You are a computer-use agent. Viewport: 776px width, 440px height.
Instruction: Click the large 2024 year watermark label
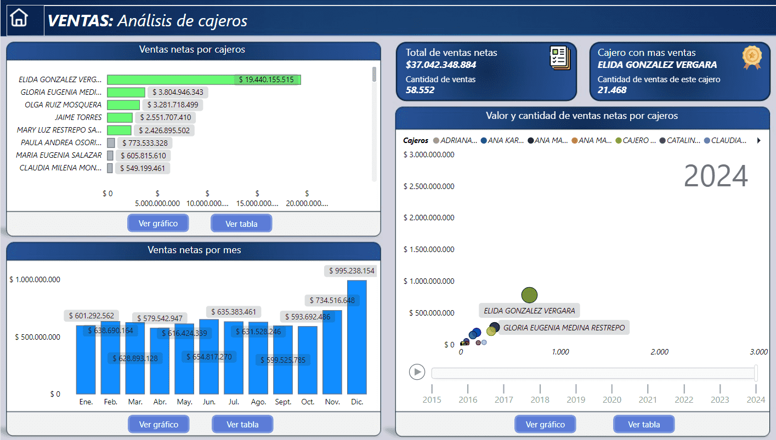click(716, 176)
